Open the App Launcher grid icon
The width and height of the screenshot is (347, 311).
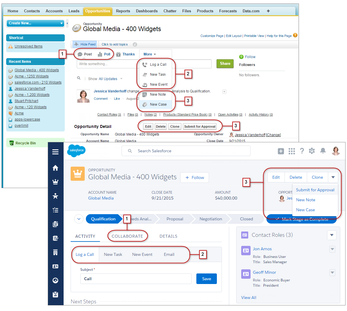tap(292, 151)
